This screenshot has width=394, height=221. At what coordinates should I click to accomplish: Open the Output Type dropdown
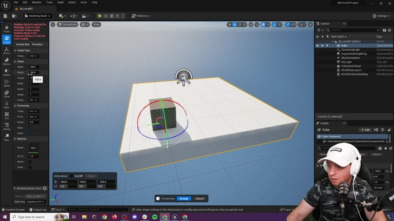(33, 56)
